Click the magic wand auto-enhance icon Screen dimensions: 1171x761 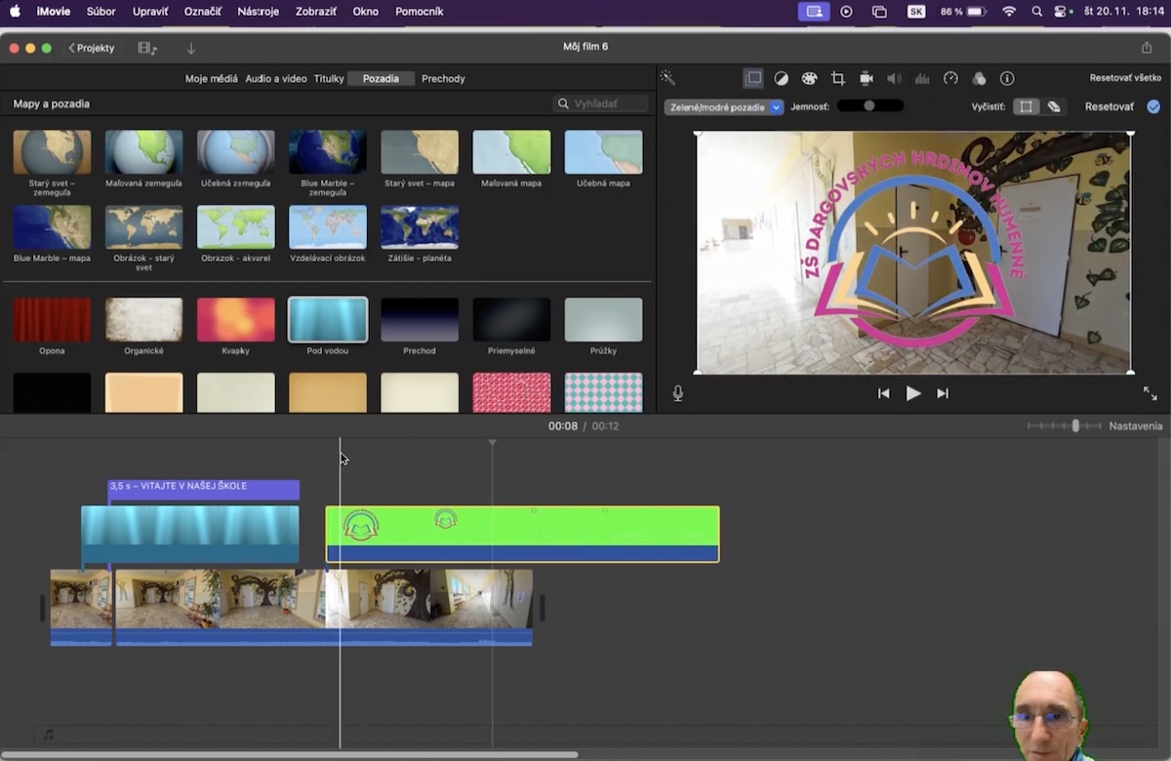[667, 78]
